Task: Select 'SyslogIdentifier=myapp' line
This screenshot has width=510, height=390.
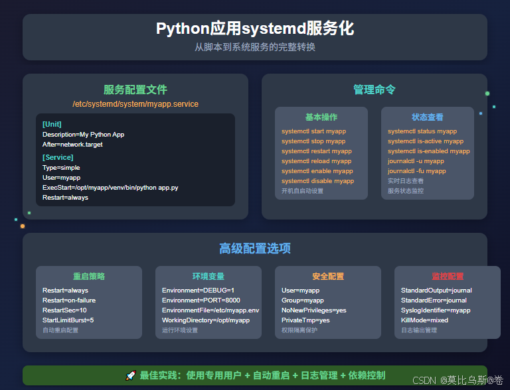Action: (x=436, y=310)
